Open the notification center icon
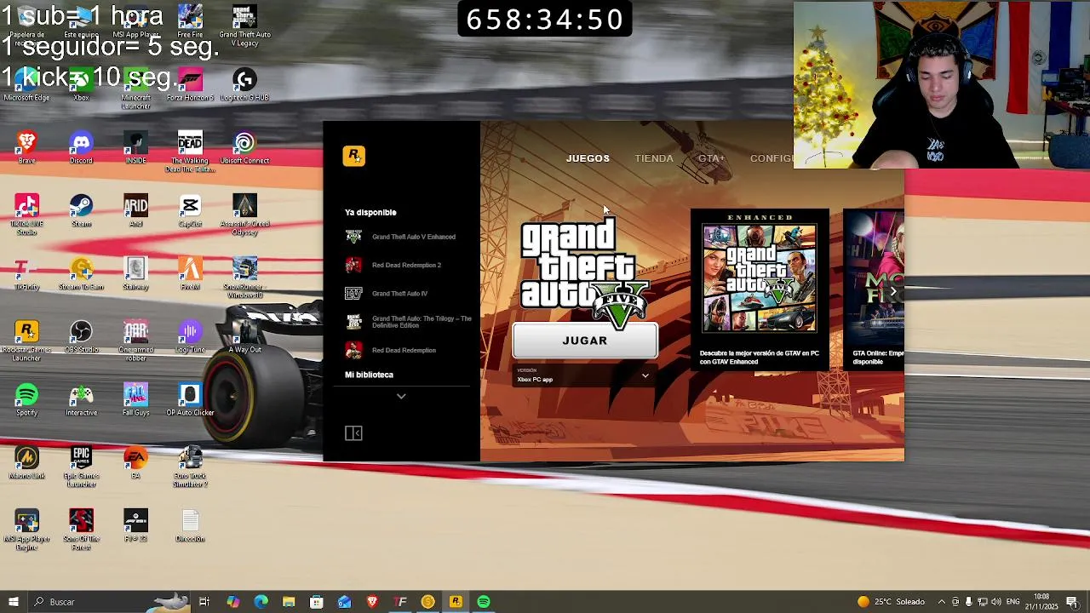The height and width of the screenshot is (613, 1090). (1072, 602)
